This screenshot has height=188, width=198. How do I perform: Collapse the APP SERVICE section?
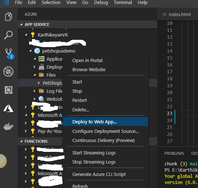click(x=21, y=24)
